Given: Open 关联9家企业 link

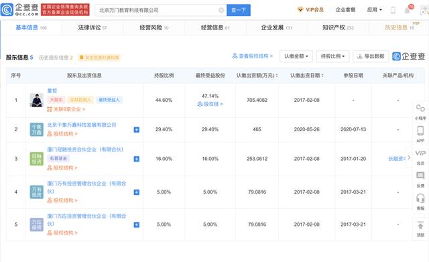Looking at the screenshot, I should pyautogui.click(x=66, y=109).
